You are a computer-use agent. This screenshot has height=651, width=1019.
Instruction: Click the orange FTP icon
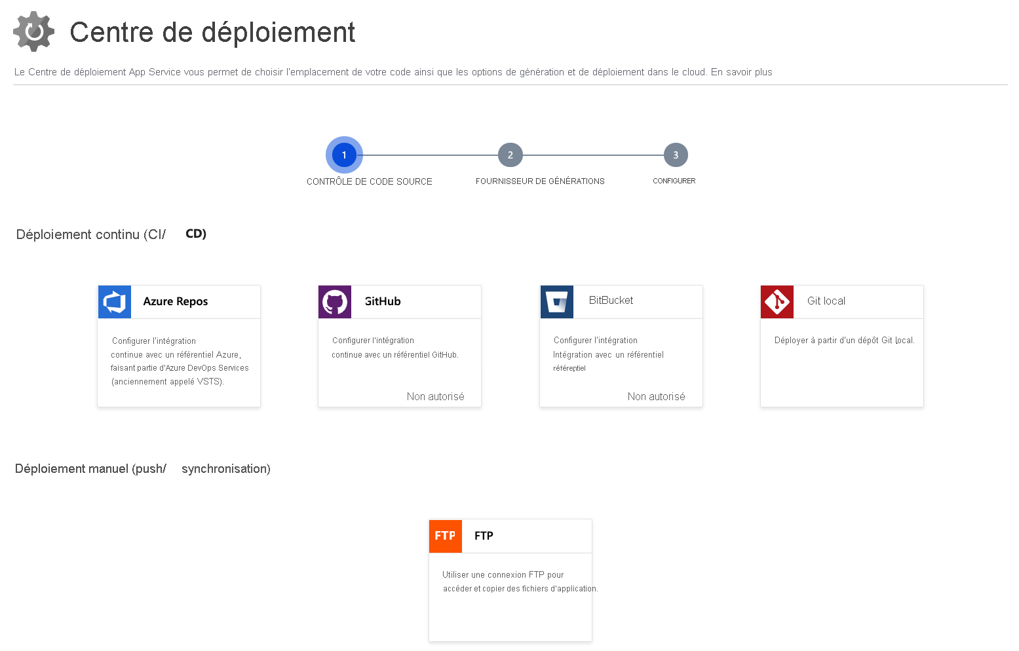(x=446, y=536)
